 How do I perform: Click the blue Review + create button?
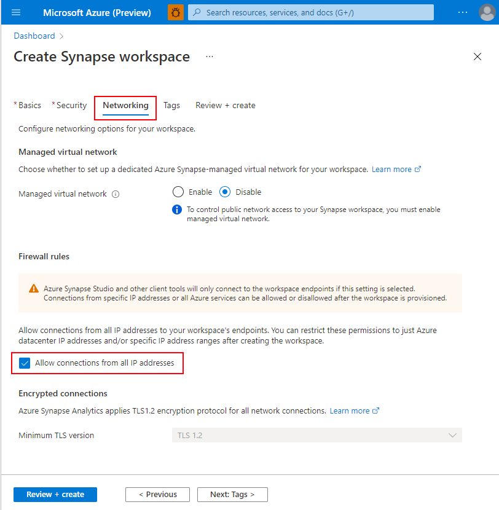coord(55,495)
